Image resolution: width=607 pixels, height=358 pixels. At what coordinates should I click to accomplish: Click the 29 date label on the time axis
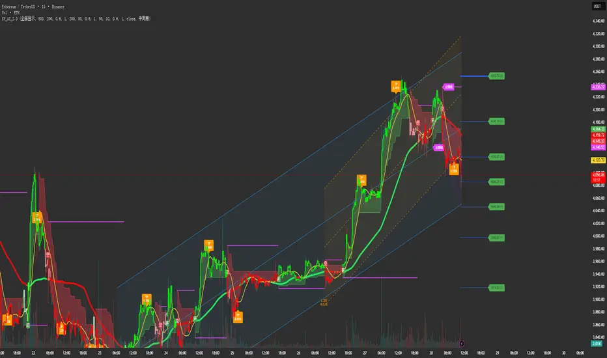tap(498, 353)
